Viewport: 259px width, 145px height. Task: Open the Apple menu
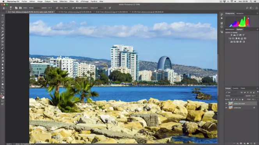tap(3, 1)
